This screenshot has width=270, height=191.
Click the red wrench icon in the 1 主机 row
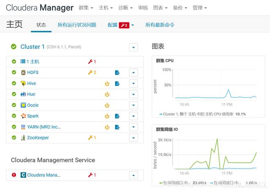pyautogui.click(x=90, y=62)
